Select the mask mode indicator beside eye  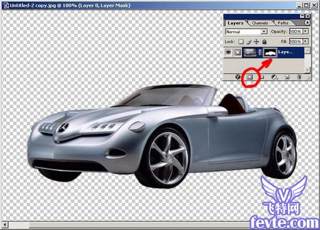238,52
